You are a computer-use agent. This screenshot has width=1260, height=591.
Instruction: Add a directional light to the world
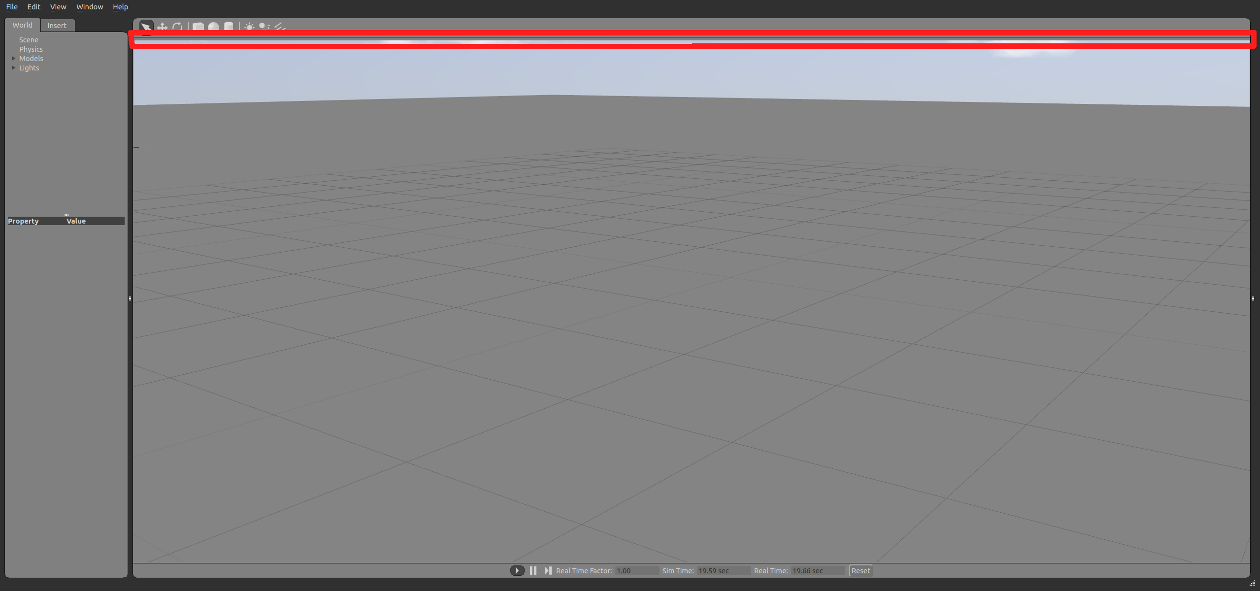280,27
